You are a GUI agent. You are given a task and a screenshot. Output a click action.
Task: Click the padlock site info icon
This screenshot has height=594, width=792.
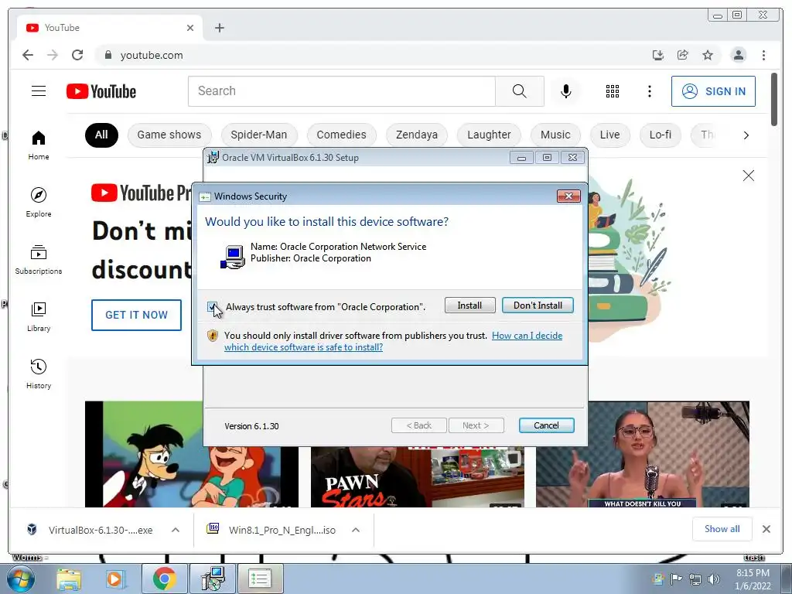pos(108,55)
